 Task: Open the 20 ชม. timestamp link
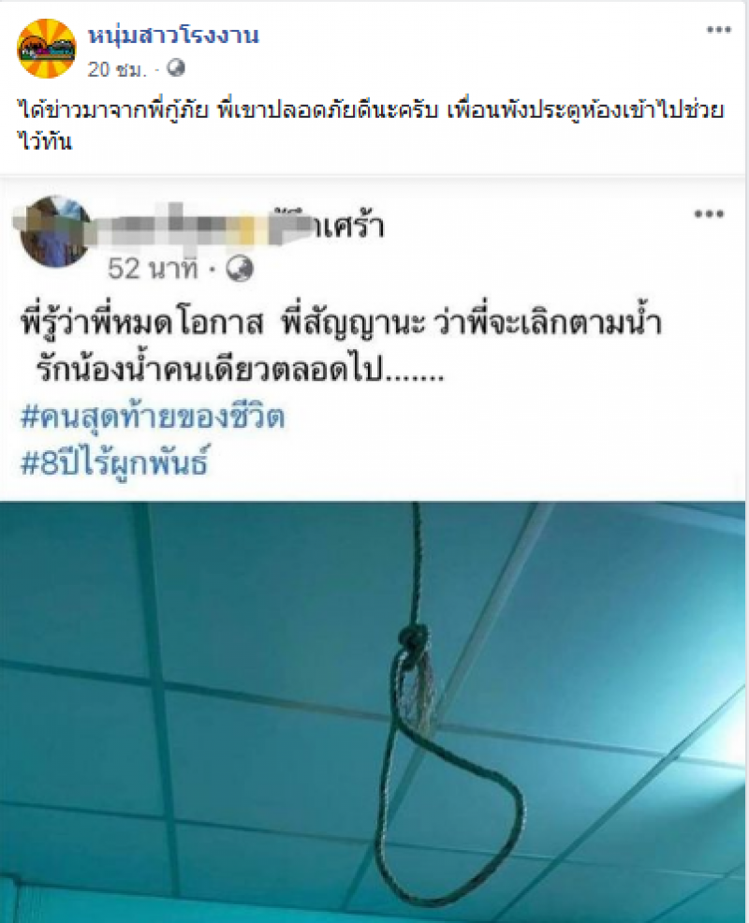point(117,69)
